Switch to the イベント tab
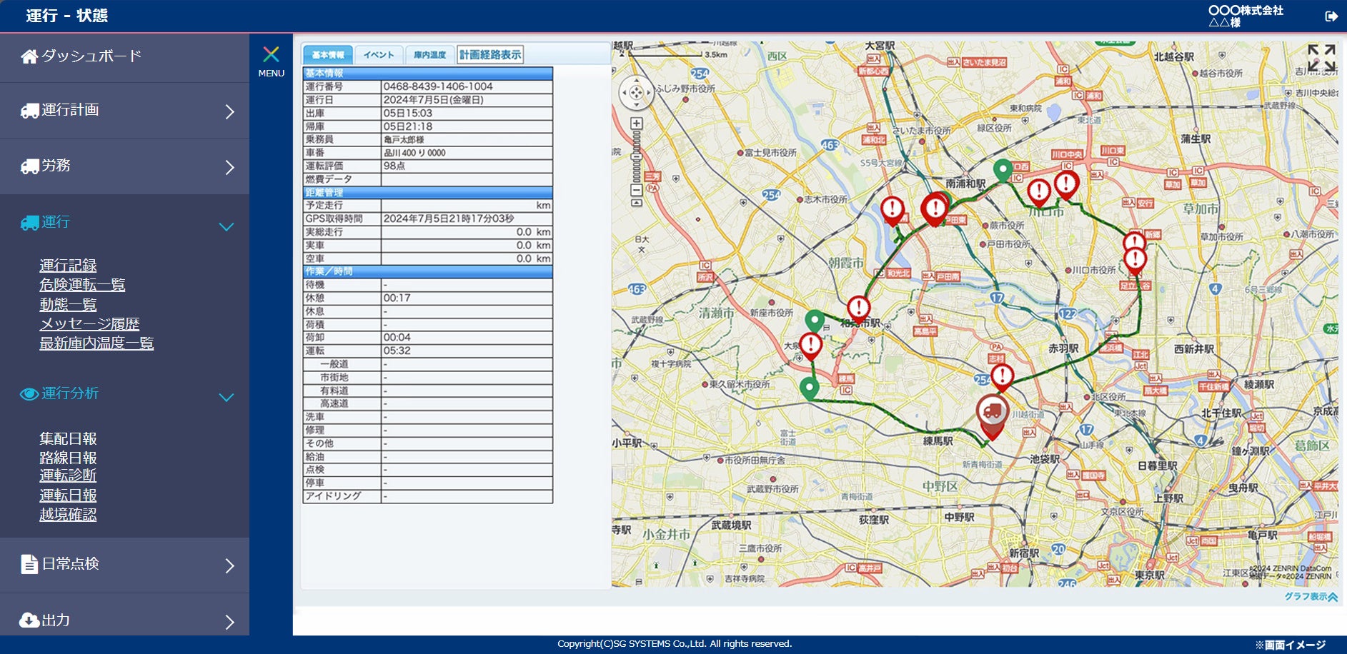1347x654 pixels. tap(379, 54)
